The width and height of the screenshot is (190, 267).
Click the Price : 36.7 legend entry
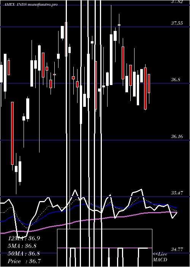(24, 261)
